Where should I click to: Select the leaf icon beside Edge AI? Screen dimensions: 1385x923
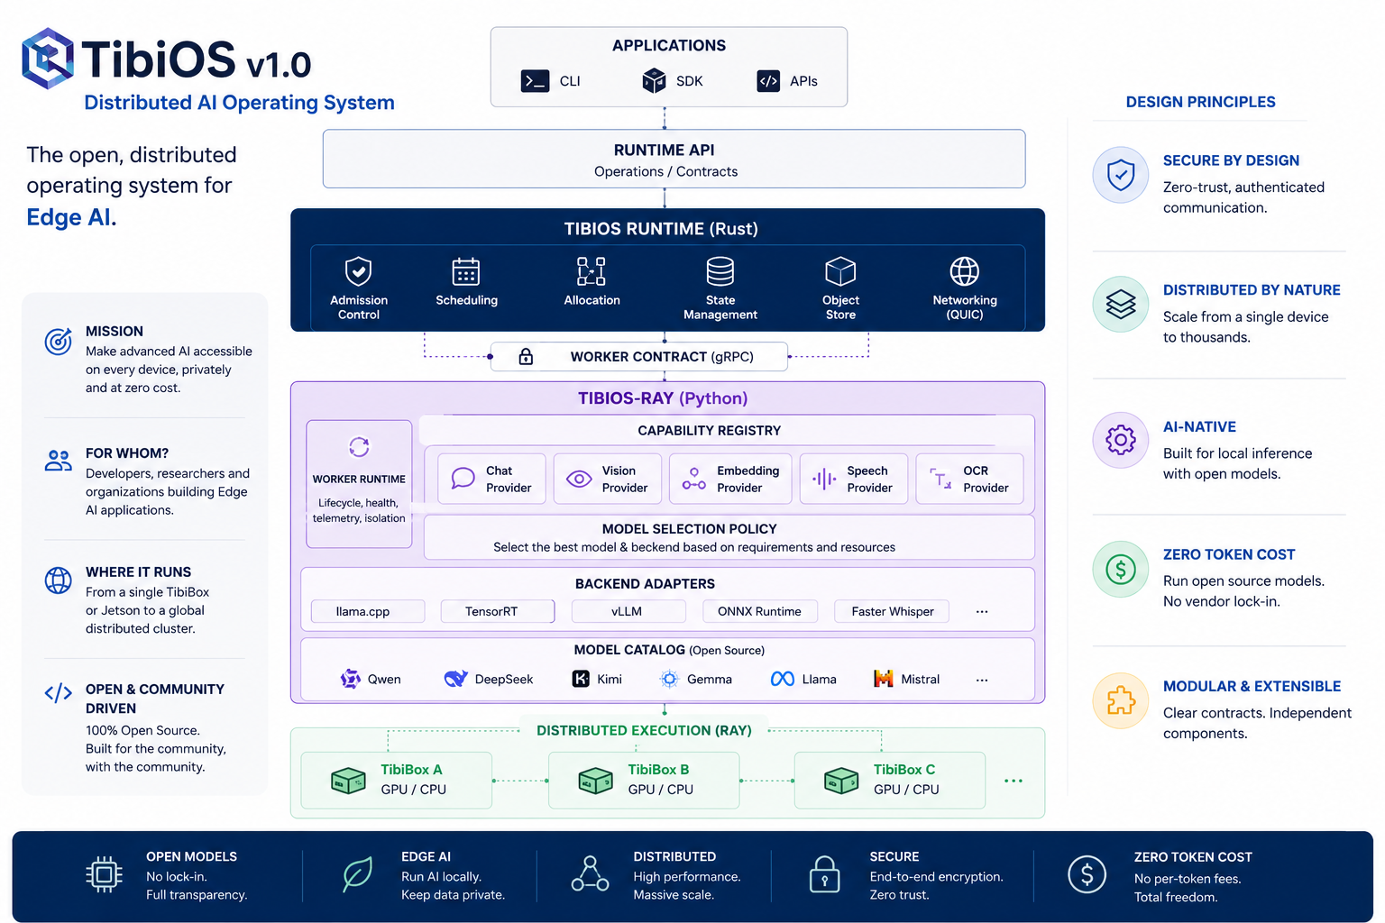click(357, 874)
